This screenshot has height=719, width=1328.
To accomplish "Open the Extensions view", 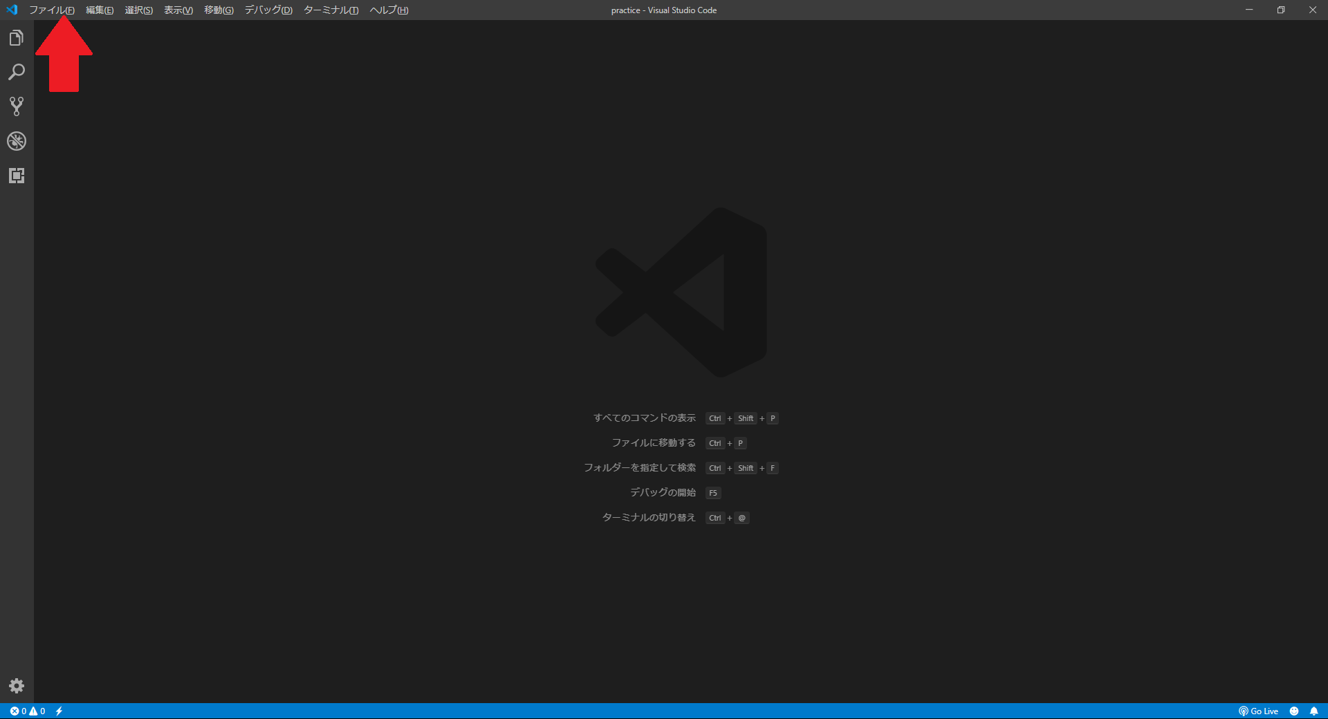I will 17,176.
